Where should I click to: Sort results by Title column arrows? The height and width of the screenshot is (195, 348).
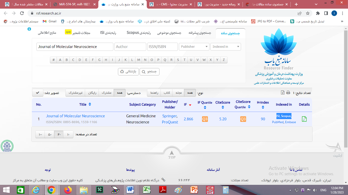pos(90,104)
